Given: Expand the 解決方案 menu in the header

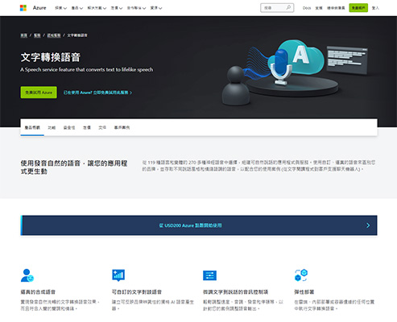Looking at the screenshot, I should 97,8.
